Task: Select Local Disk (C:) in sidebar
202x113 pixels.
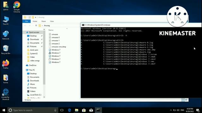Action: [x=36, y=95]
